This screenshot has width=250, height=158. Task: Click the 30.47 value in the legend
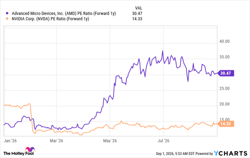[137, 14]
